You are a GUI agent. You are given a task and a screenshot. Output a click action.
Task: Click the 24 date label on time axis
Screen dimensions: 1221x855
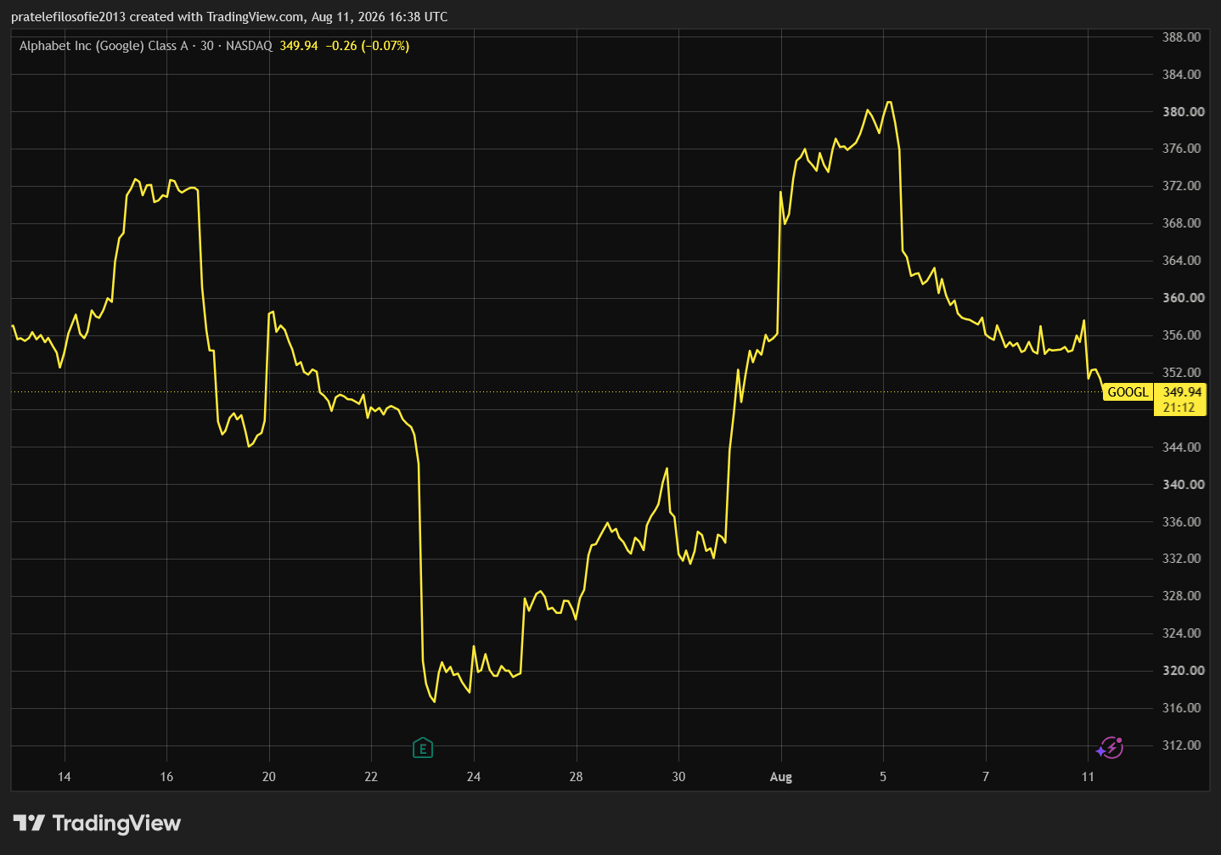click(x=474, y=777)
